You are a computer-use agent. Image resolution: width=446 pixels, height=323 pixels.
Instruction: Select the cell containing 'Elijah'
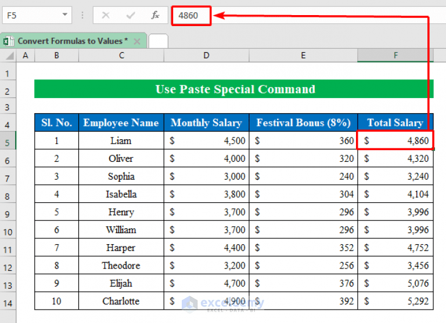121,283
